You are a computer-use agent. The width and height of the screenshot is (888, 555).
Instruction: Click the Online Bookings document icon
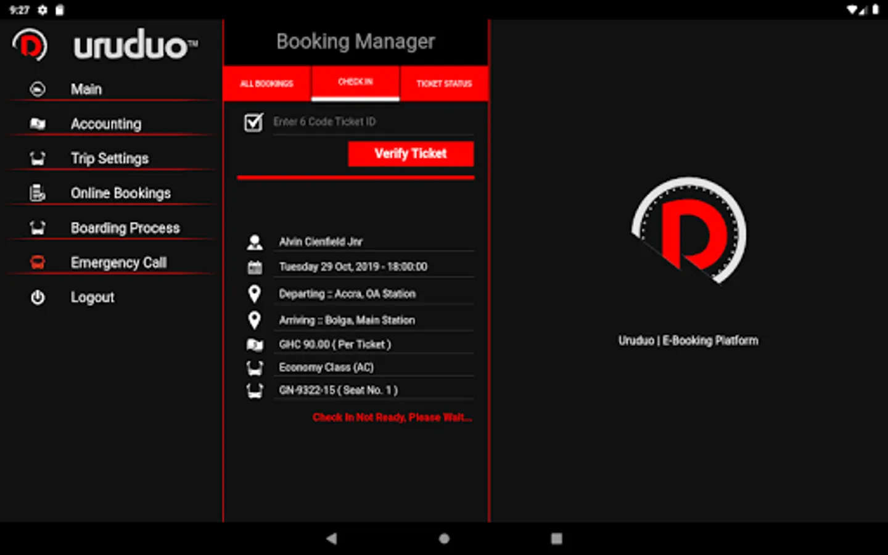coord(38,193)
